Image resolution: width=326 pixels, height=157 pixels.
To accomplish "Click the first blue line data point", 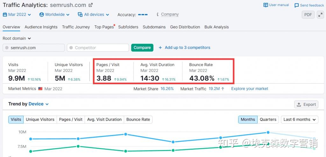I will [x=31, y=139].
